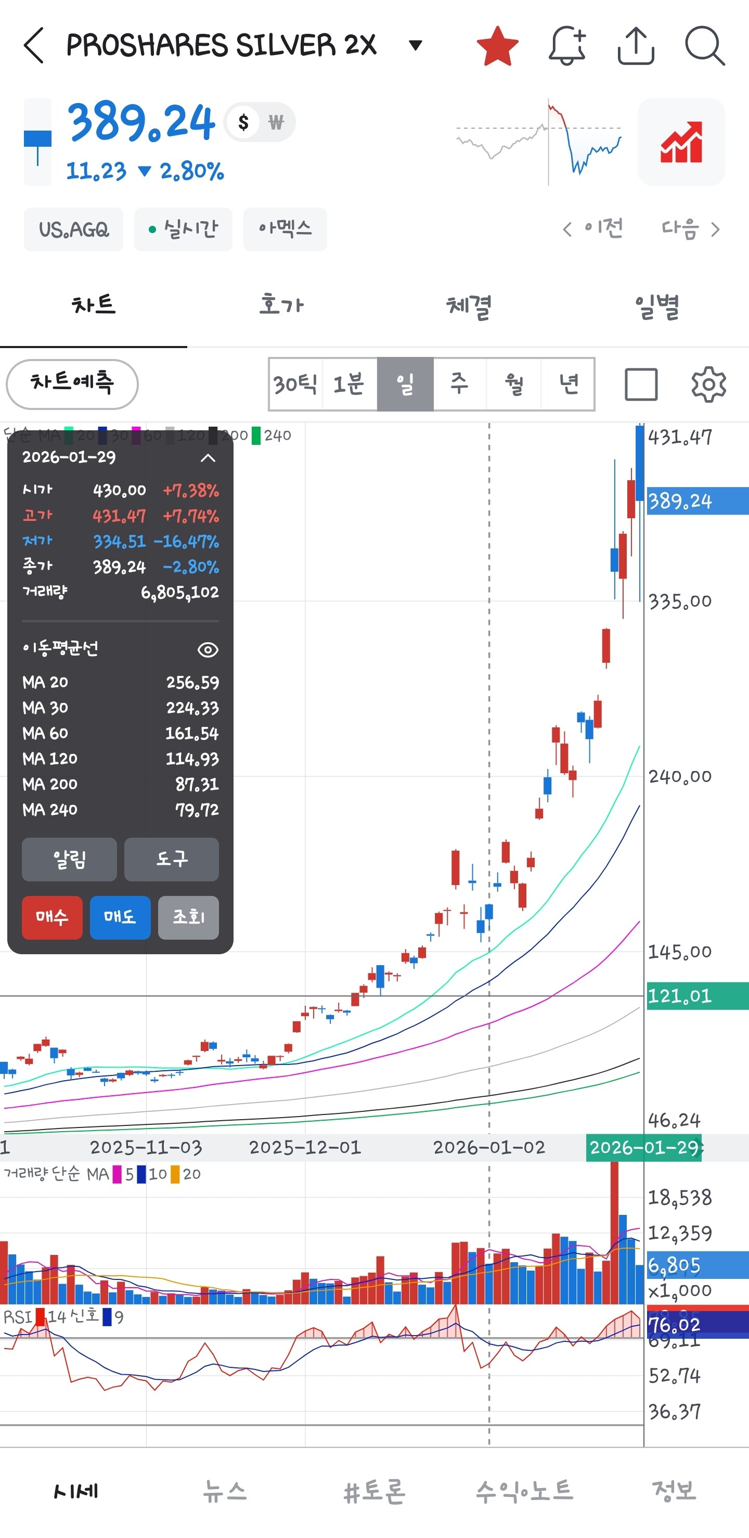The image size is (749, 1538).
Task: Tap the 2026-01-29 date marker on axis
Action: click(644, 1148)
